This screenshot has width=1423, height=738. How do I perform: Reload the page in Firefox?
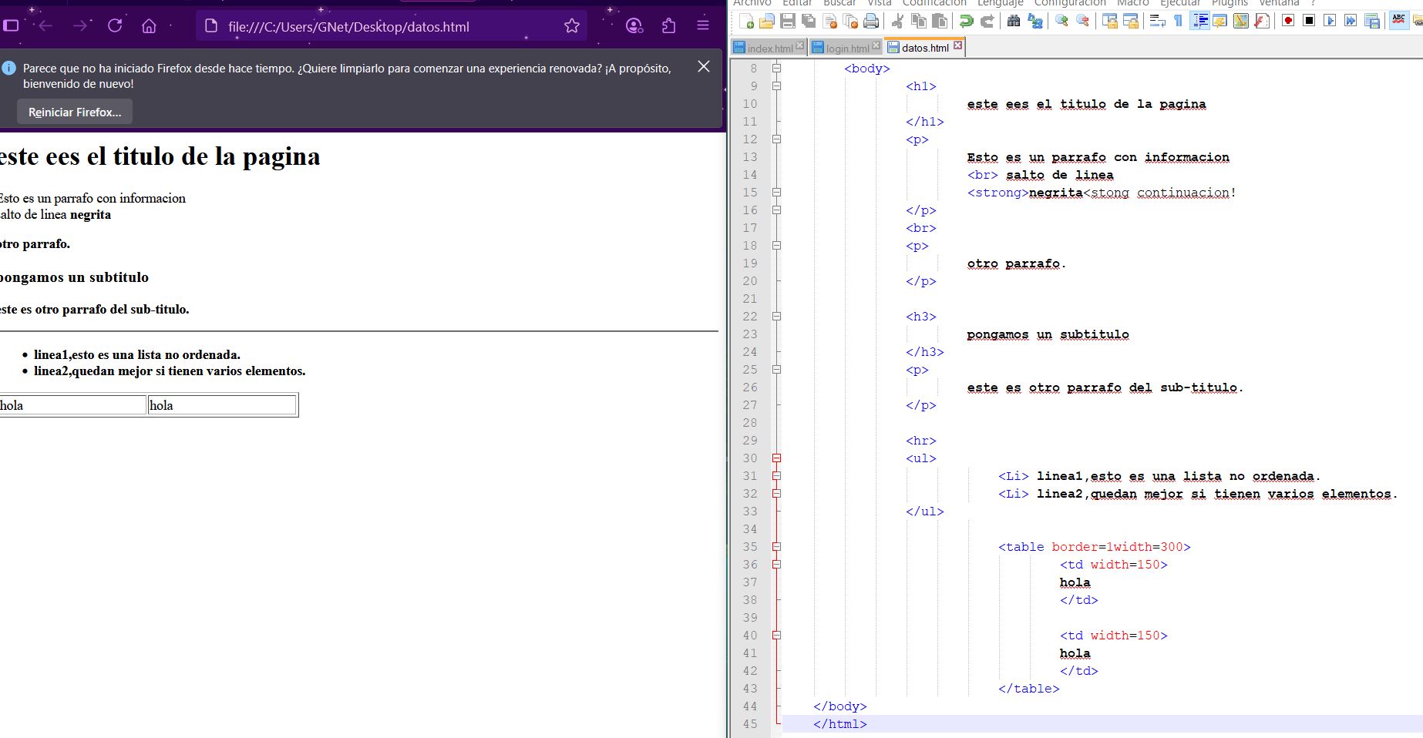[115, 26]
